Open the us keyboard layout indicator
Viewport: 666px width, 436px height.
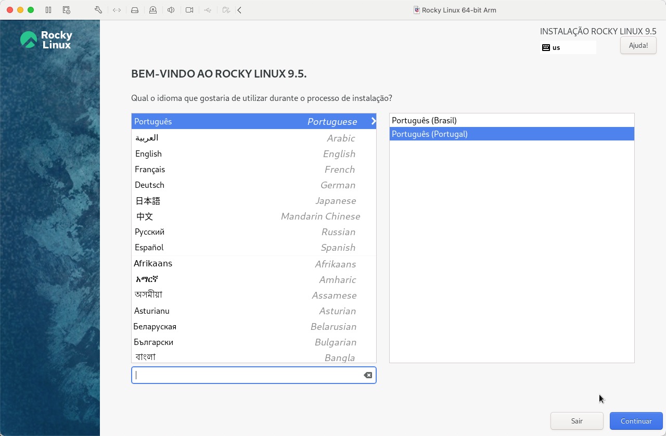tap(567, 47)
